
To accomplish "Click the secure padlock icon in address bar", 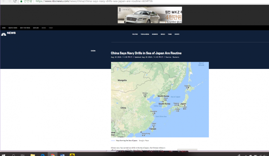I will point(21,1).
